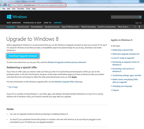
Task: Select the How-To tab
Action: click(48, 23)
